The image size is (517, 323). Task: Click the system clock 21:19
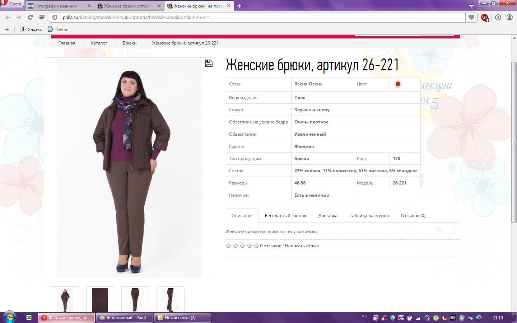(498, 318)
